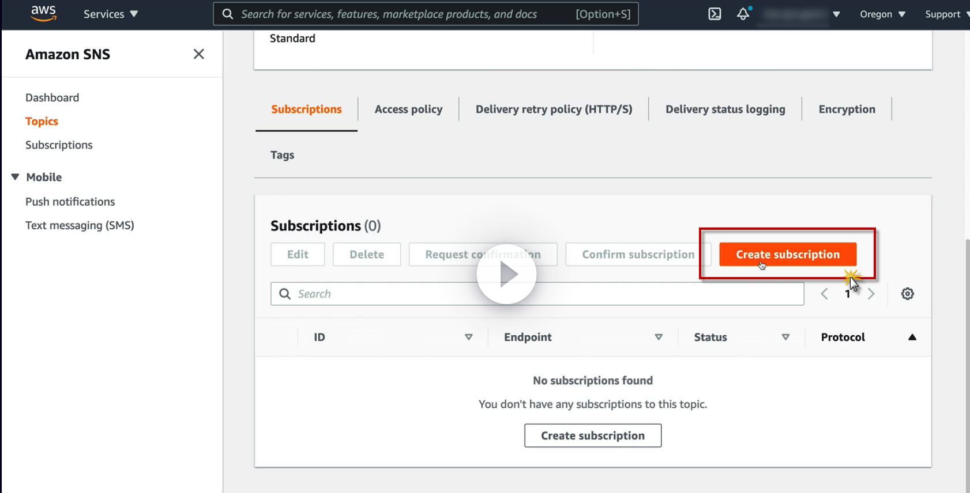The width and height of the screenshot is (970, 493).
Task: Open Text messaging (SMS) link
Action: (x=80, y=225)
